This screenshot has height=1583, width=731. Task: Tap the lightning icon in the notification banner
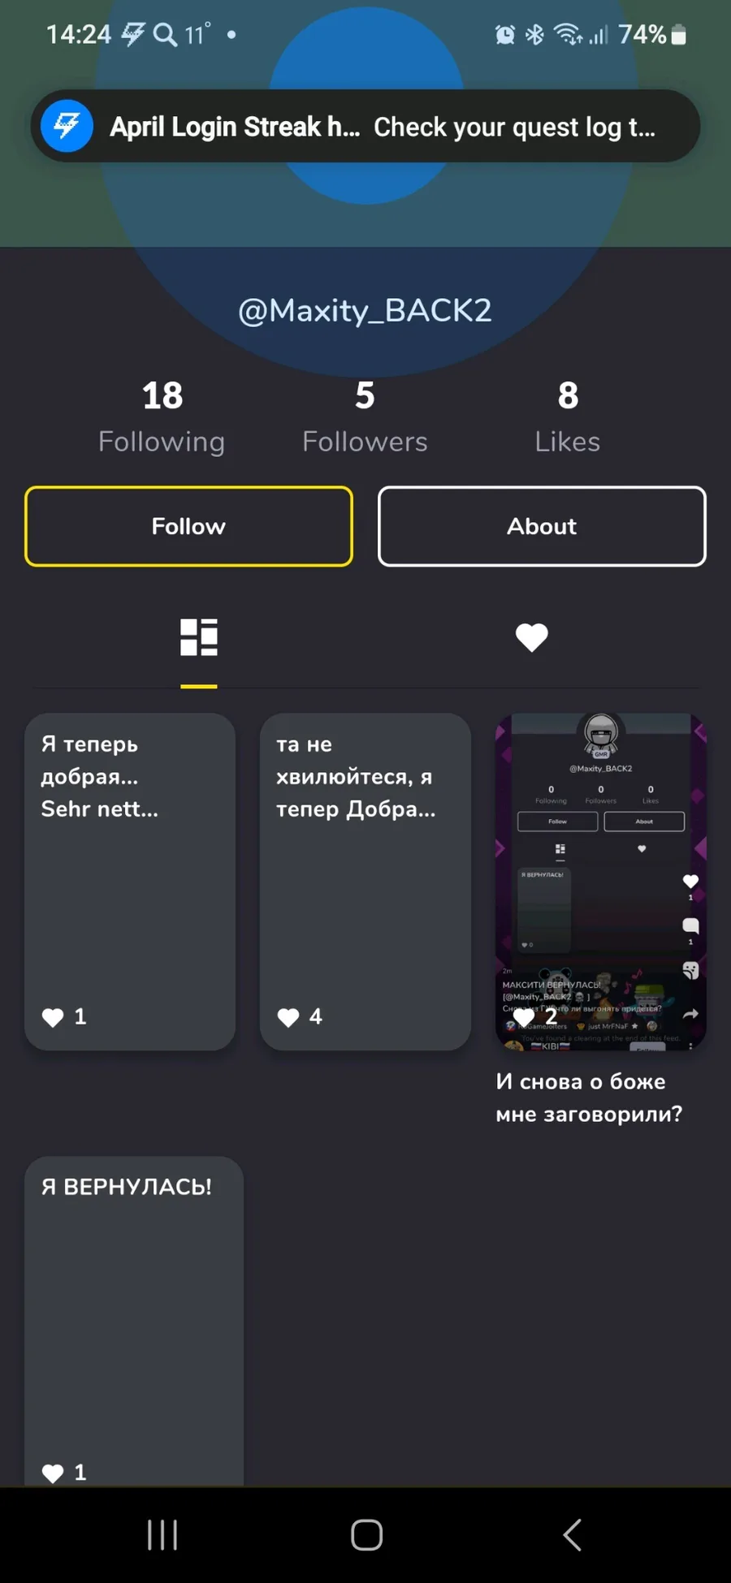click(x=67, y=126)
